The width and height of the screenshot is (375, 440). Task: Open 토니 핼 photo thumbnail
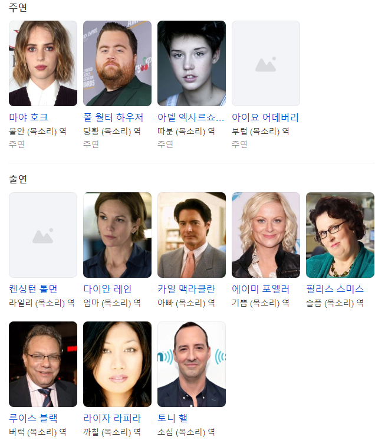click(x=192, y=364)
